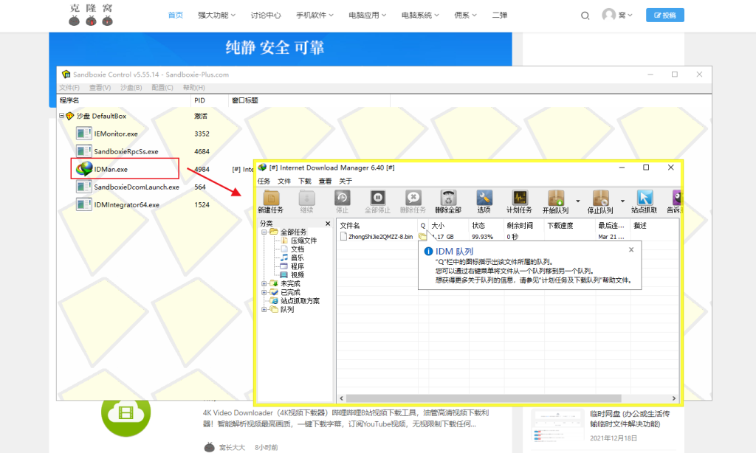The height and width of the screenshot is (453, 756).
Task: Select 压缩文件 category in IDM tree
Action: [303, 241]
